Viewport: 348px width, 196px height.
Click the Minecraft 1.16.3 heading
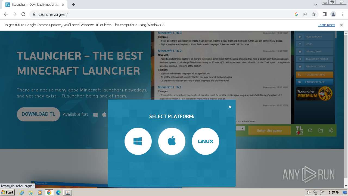[170, 33]
